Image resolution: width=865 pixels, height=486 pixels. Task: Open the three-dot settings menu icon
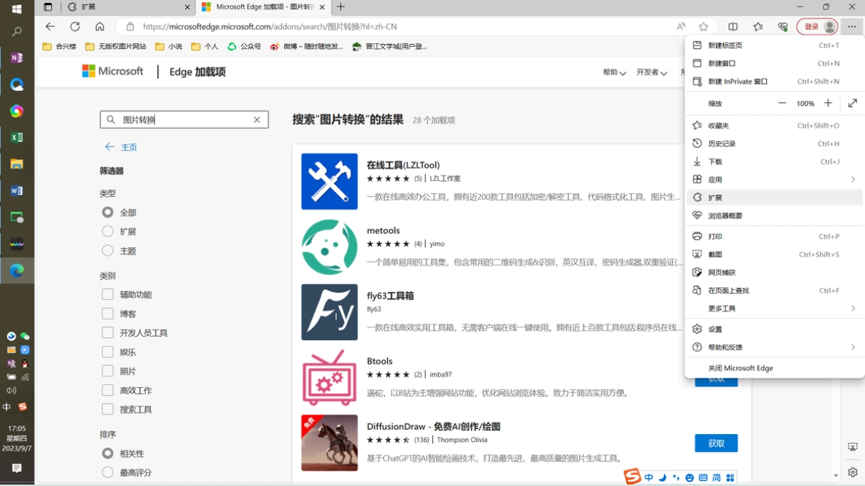point(851,26)
